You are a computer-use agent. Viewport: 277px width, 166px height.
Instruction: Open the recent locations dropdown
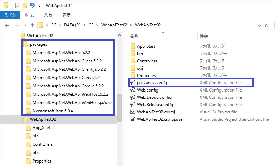(26, 25)
